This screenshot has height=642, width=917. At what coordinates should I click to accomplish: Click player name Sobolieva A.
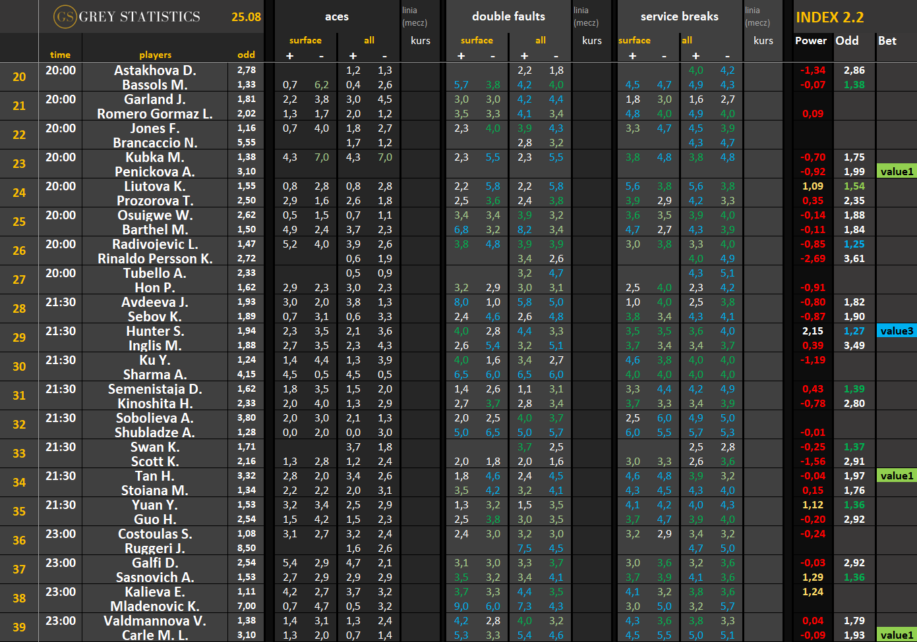click(x=155, y=418)
